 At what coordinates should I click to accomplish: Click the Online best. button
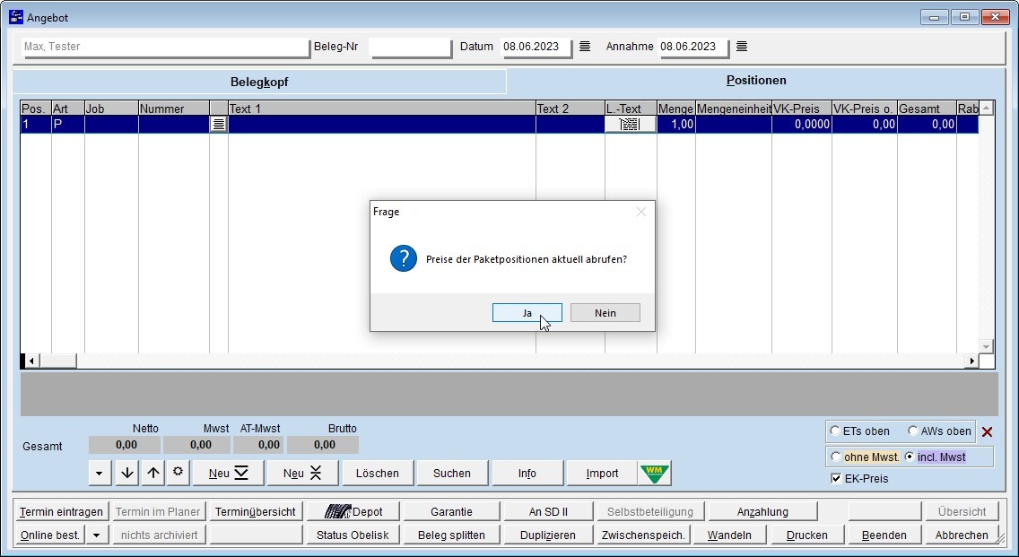[50, 535]
